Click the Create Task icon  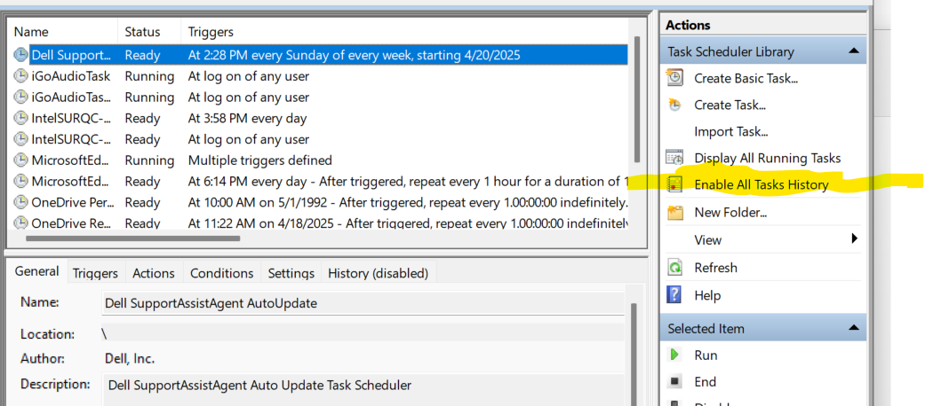pos(675,105)
